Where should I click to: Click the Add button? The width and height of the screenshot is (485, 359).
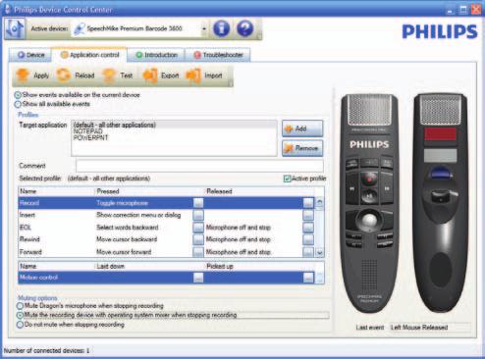point(302,128)
